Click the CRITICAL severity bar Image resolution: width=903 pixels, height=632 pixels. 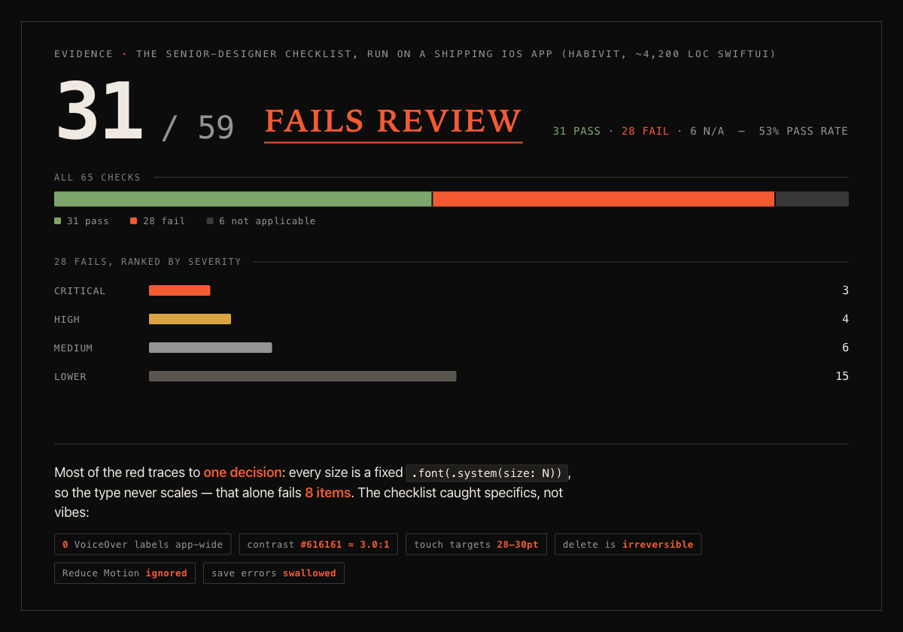coord(180,290)
